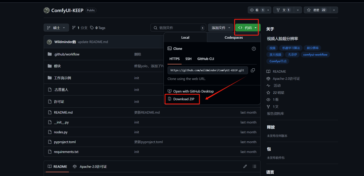Screen dimensions: 364x176
Task: Open the 看 watch options dropdown
Action: [x=259, y=10]
